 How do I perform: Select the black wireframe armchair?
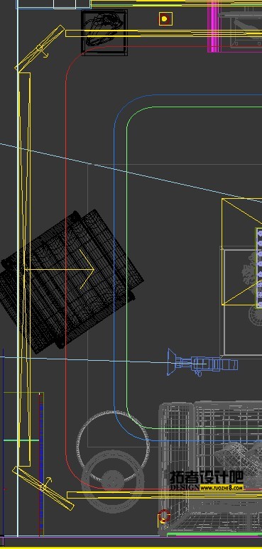[x=72, y=281]
